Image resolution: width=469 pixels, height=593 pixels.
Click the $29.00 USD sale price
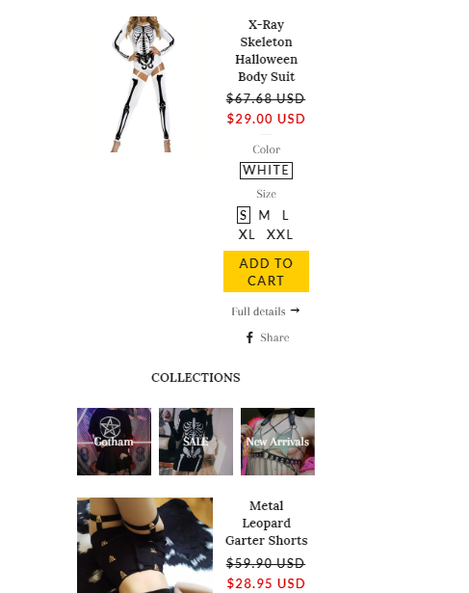pyautogui.click(x=266, y=119)
